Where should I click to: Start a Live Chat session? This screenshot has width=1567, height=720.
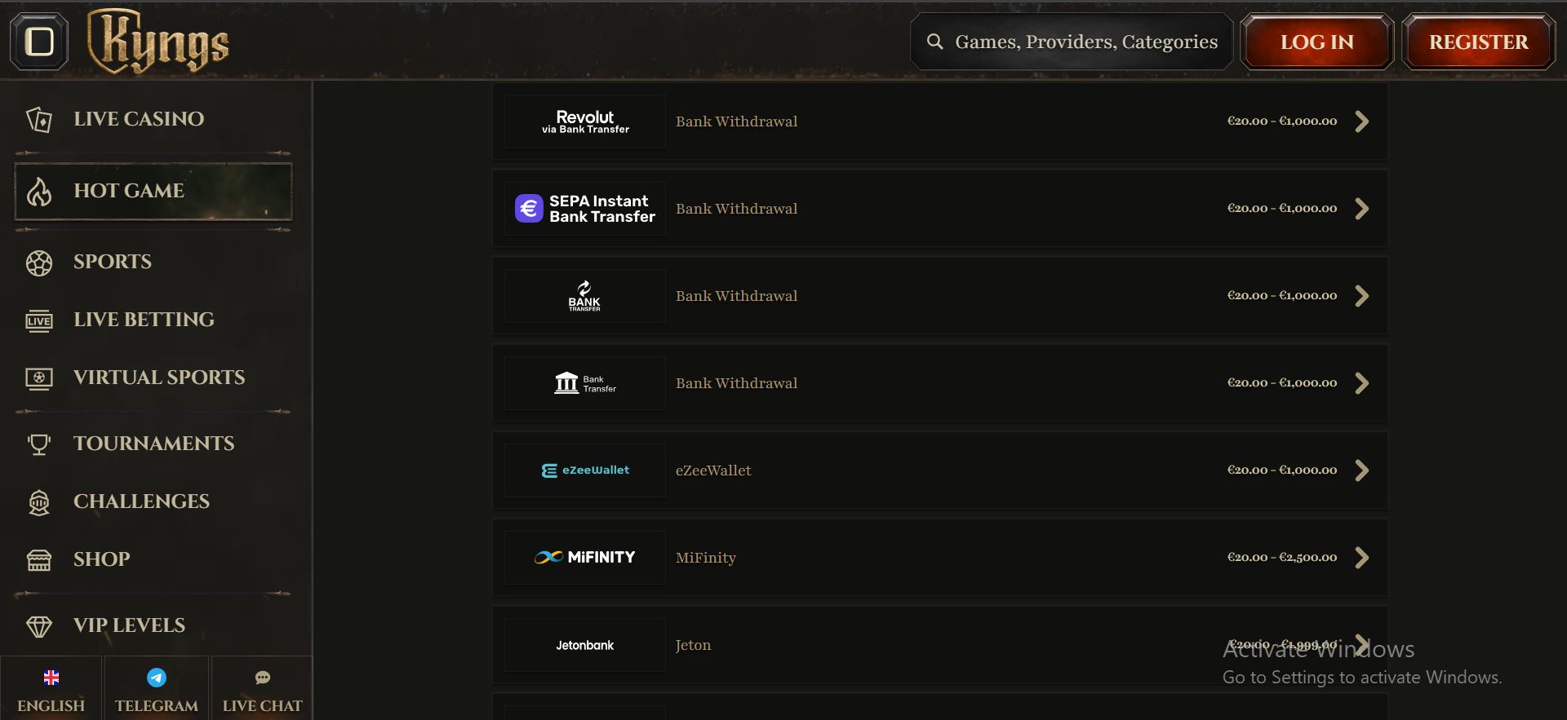point(262,689)
